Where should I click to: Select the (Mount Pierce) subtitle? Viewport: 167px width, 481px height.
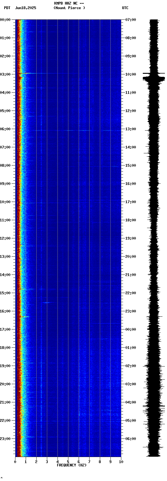pyautogui.click(x=69, y=8)
